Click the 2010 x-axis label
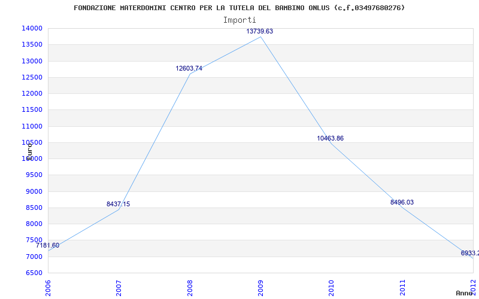The image size is (479, 299). (x=332, y=288)
